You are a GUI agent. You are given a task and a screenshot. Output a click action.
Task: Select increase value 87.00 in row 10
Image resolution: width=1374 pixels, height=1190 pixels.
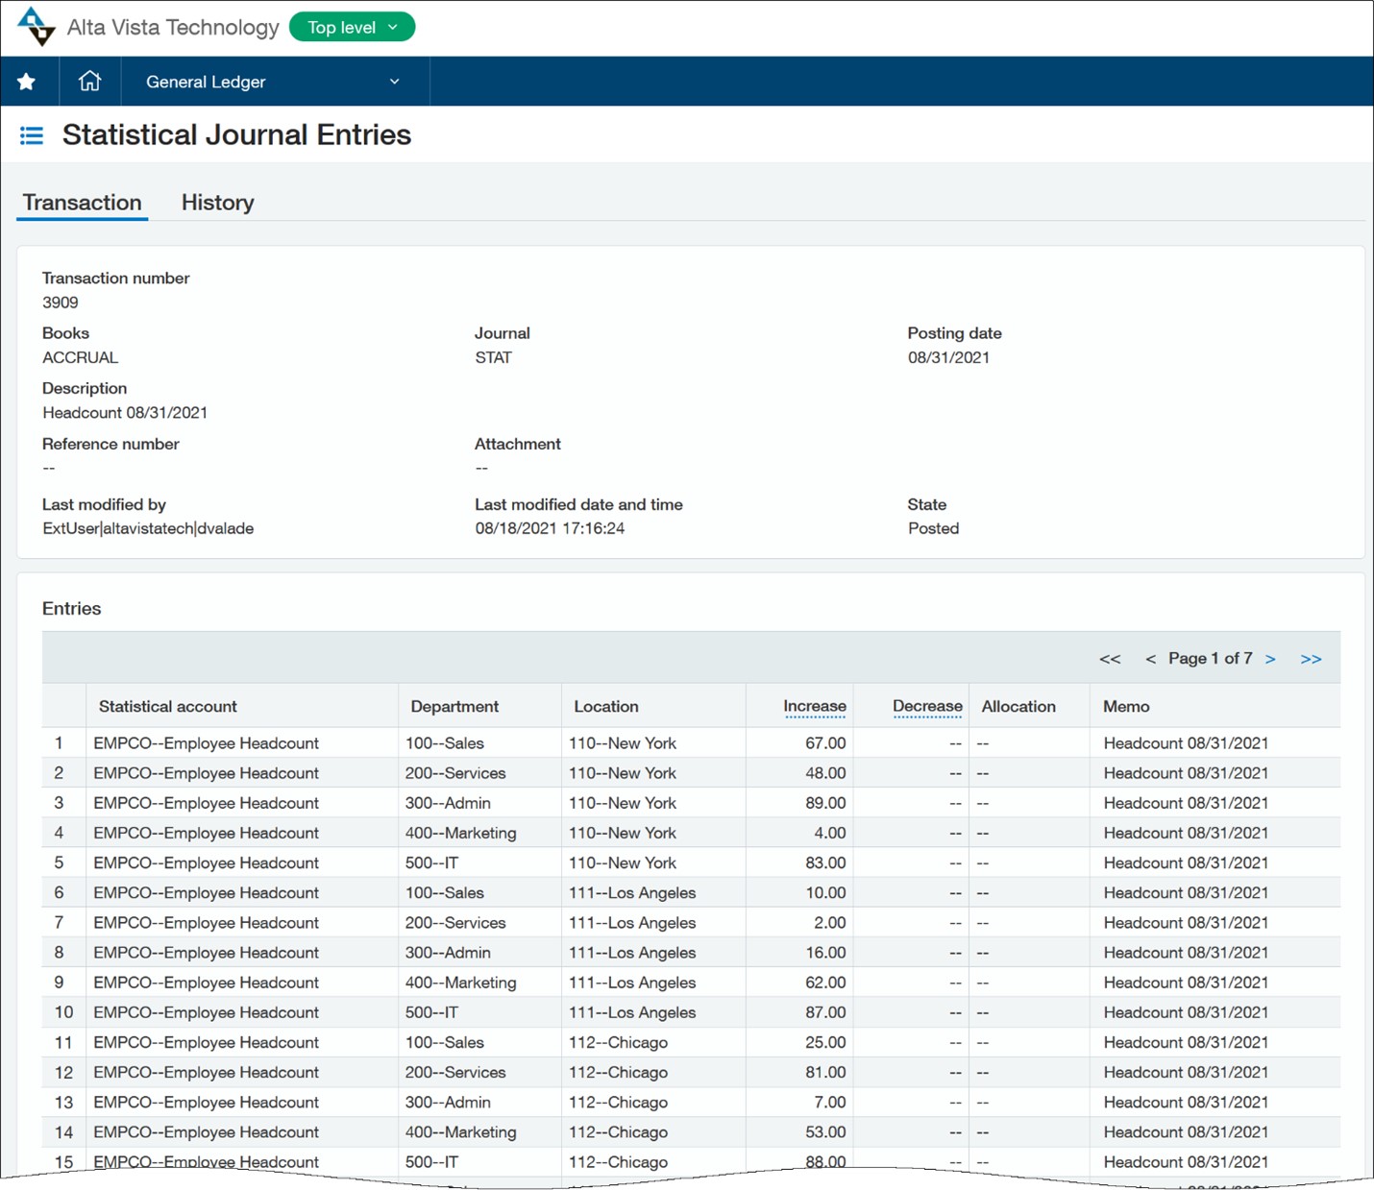(825, 1012)
